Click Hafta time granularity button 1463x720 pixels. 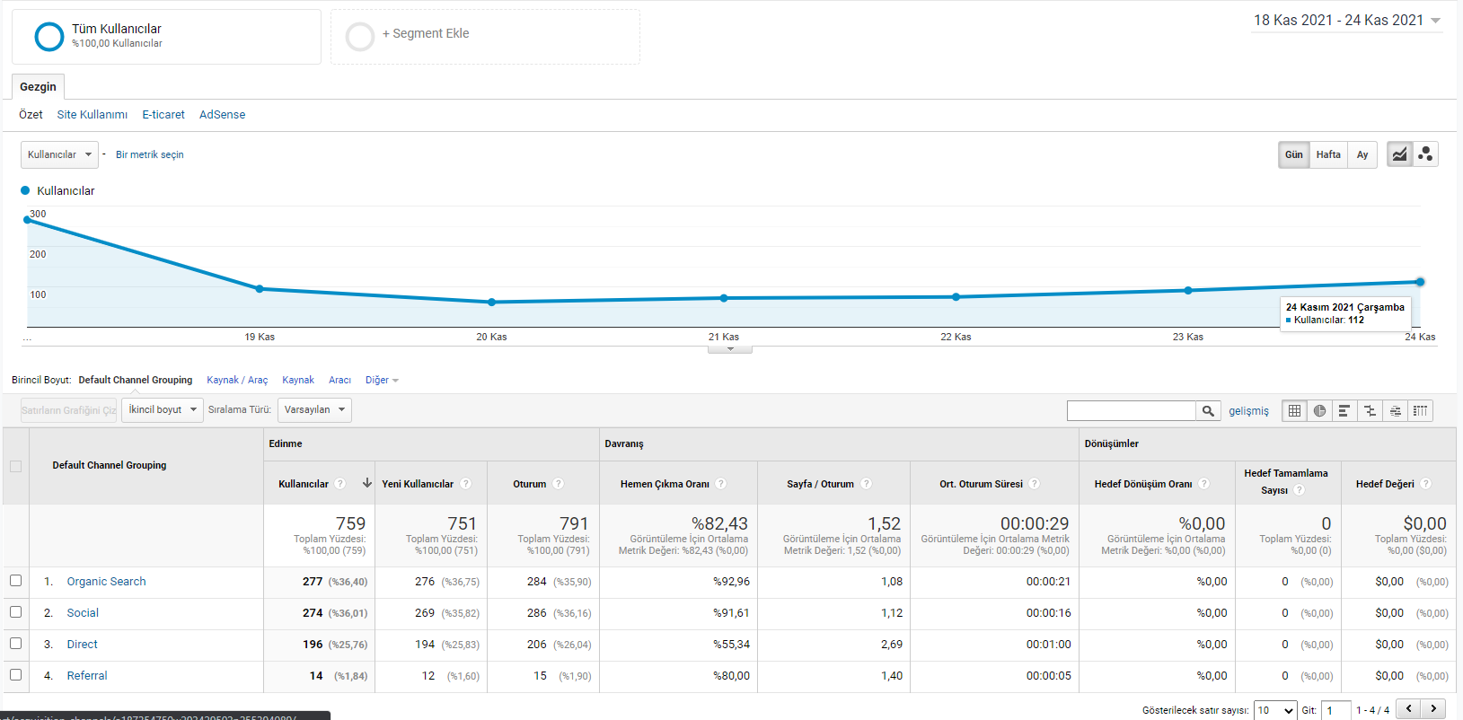pyautogui.click(x=1328, y=154)
